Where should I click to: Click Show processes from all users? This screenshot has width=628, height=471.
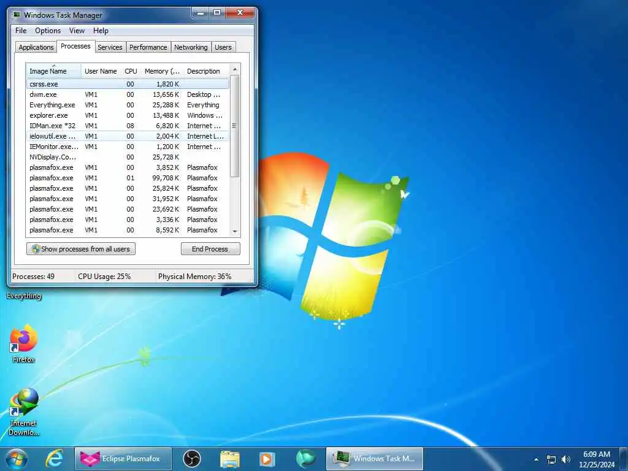click(81, 249)
